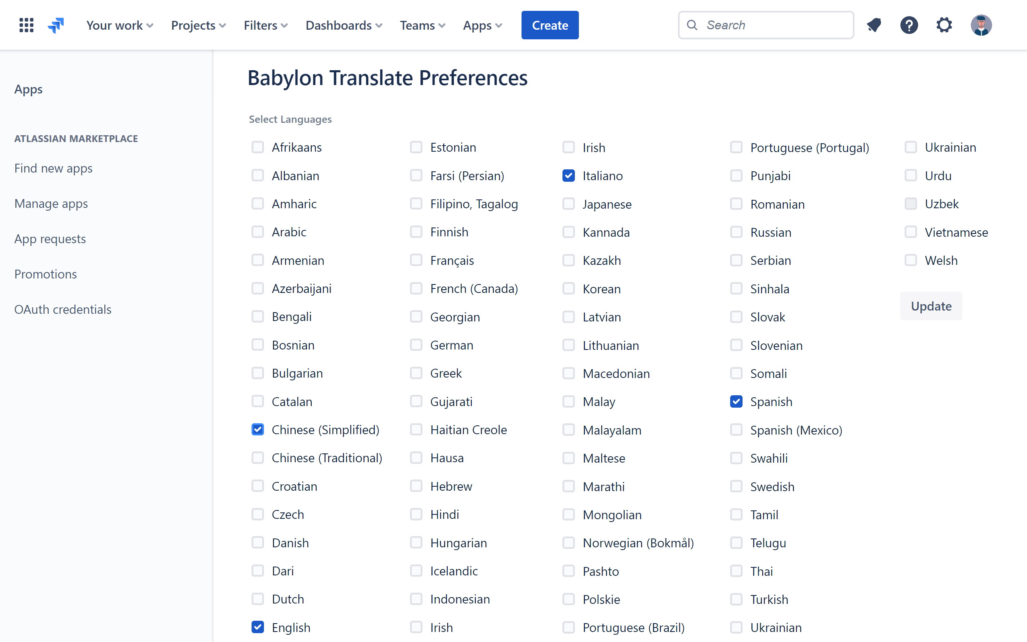Uncheck the Chinese (Simplified) checkbox
The image size is (1027, 642).
(x=258, y=429)
